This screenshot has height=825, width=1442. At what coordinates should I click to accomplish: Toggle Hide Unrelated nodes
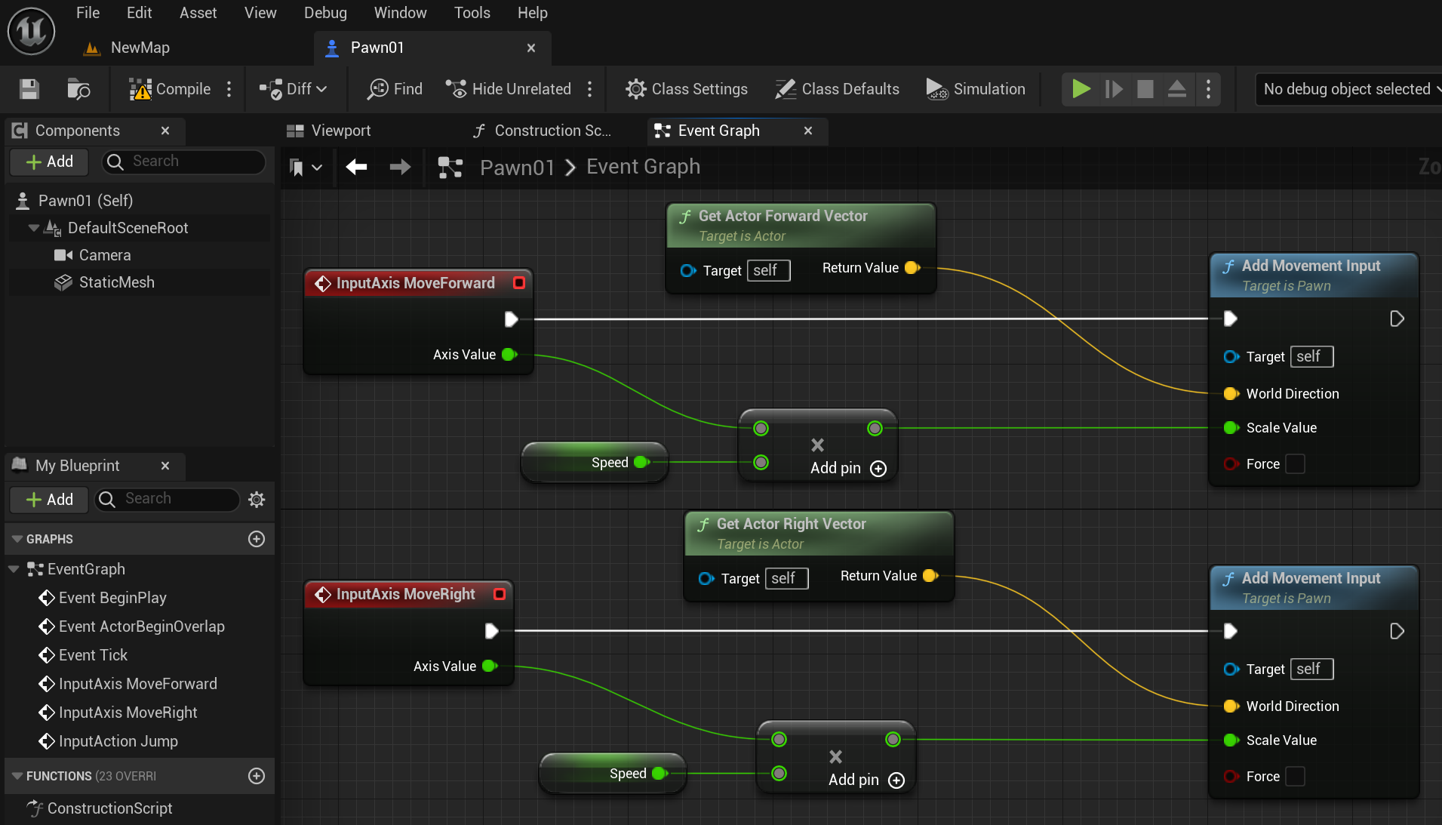[x=508, y=89]
